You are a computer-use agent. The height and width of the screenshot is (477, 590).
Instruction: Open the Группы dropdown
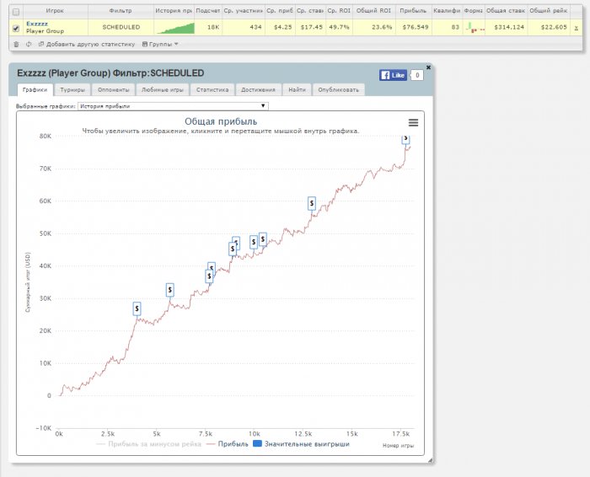[x=160, y=45]
